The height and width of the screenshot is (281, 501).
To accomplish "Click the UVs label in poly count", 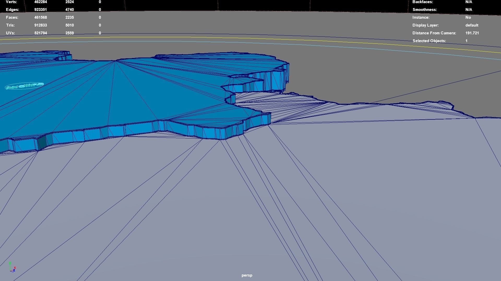I will point(10,33).
